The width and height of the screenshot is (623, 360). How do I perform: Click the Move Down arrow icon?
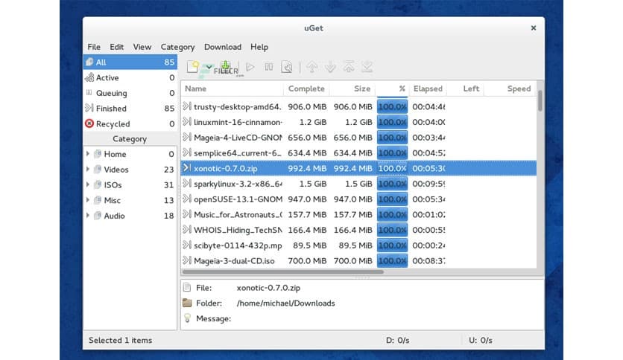click(x=330, y=67)
